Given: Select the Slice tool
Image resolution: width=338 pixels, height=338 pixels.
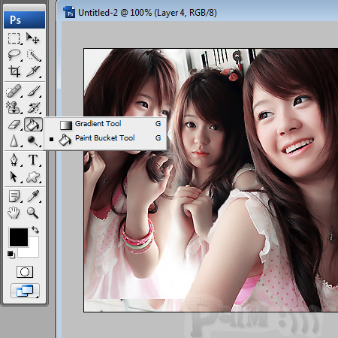Looking at the screenshot, I should 33,71.
